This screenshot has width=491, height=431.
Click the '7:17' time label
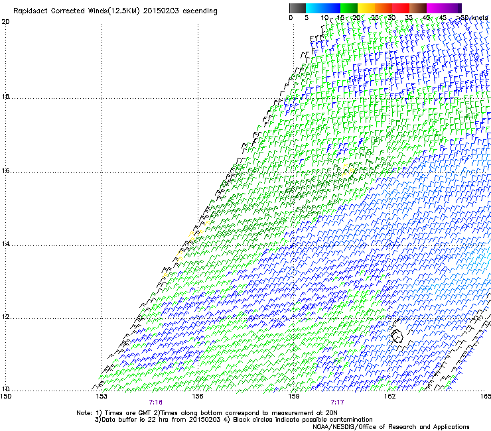pyautogui.click(x=337, y=402)
